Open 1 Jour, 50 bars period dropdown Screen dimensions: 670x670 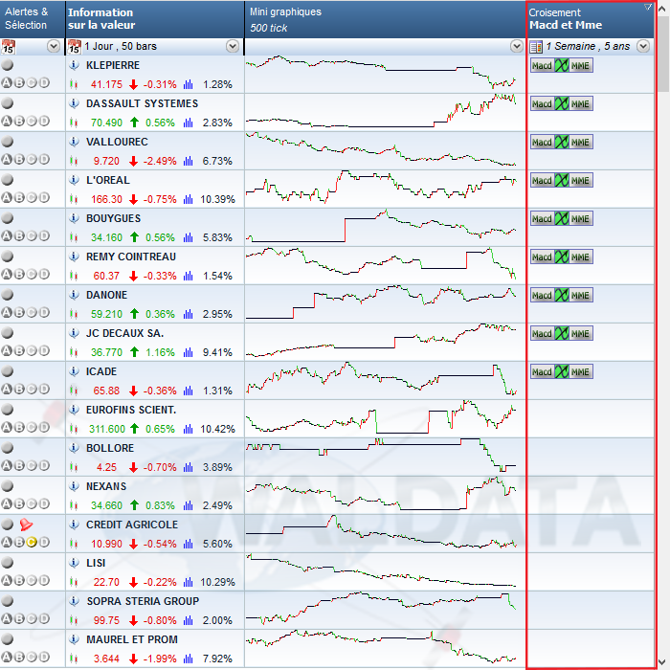pos(233,46)
